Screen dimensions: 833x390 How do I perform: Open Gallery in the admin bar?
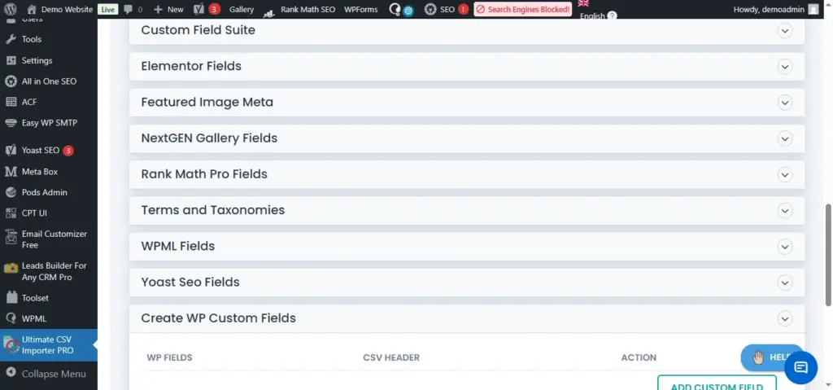pos(241,9)
